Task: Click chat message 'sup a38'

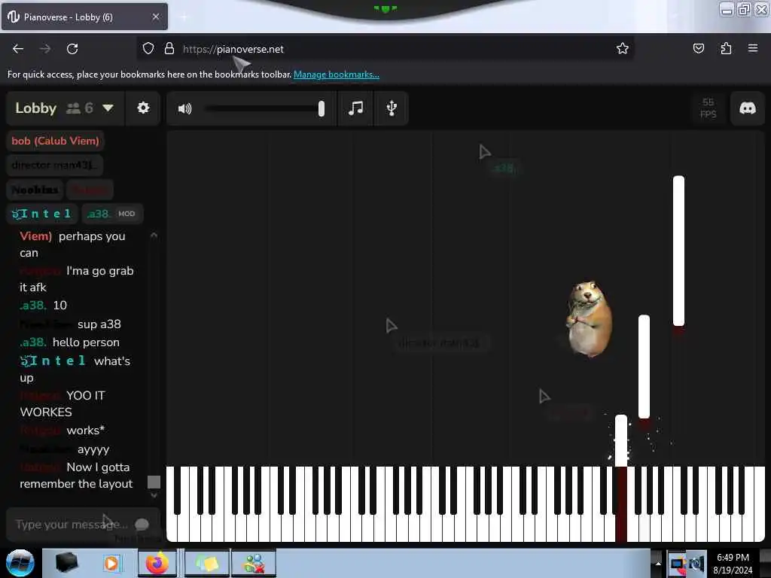Action: pyautogui.click(x=99, y=324)
